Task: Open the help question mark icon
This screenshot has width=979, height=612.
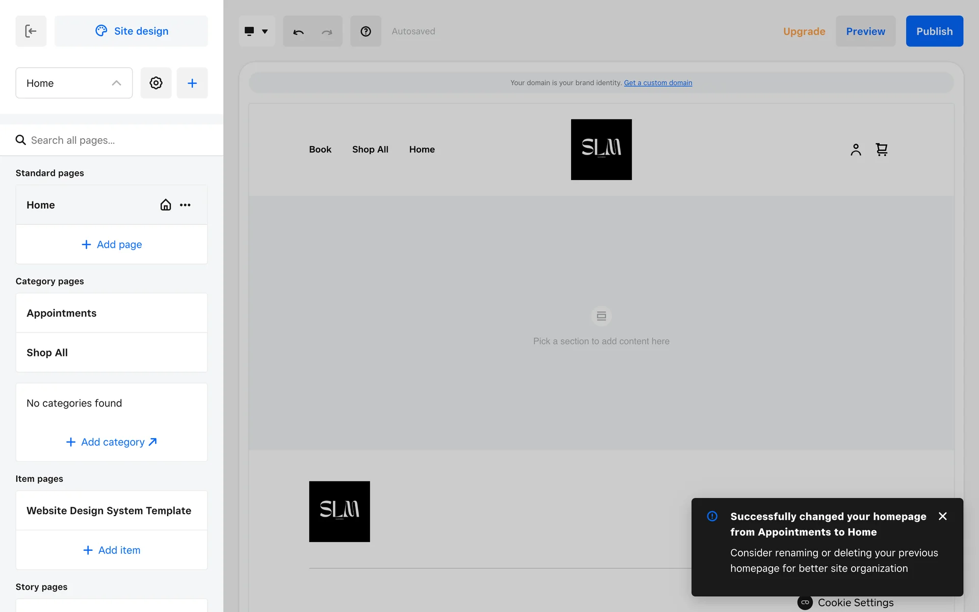Action: [366, 31]
